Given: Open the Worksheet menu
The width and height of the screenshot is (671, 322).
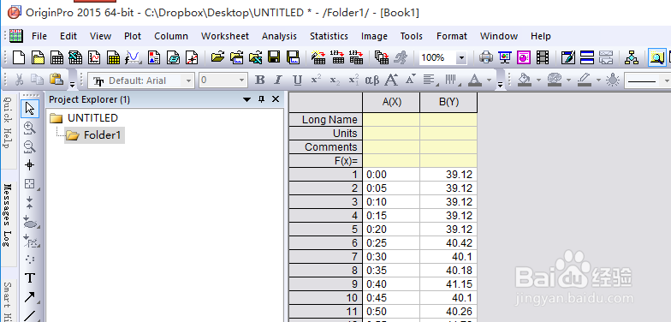Looking at the screenshot, I should [x=225, y=36].
